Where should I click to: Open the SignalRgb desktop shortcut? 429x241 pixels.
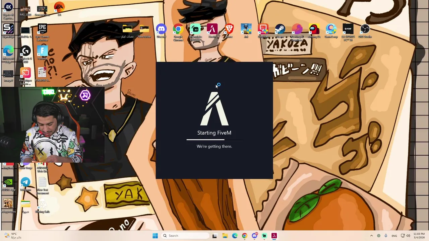click(x=8, y=31)
